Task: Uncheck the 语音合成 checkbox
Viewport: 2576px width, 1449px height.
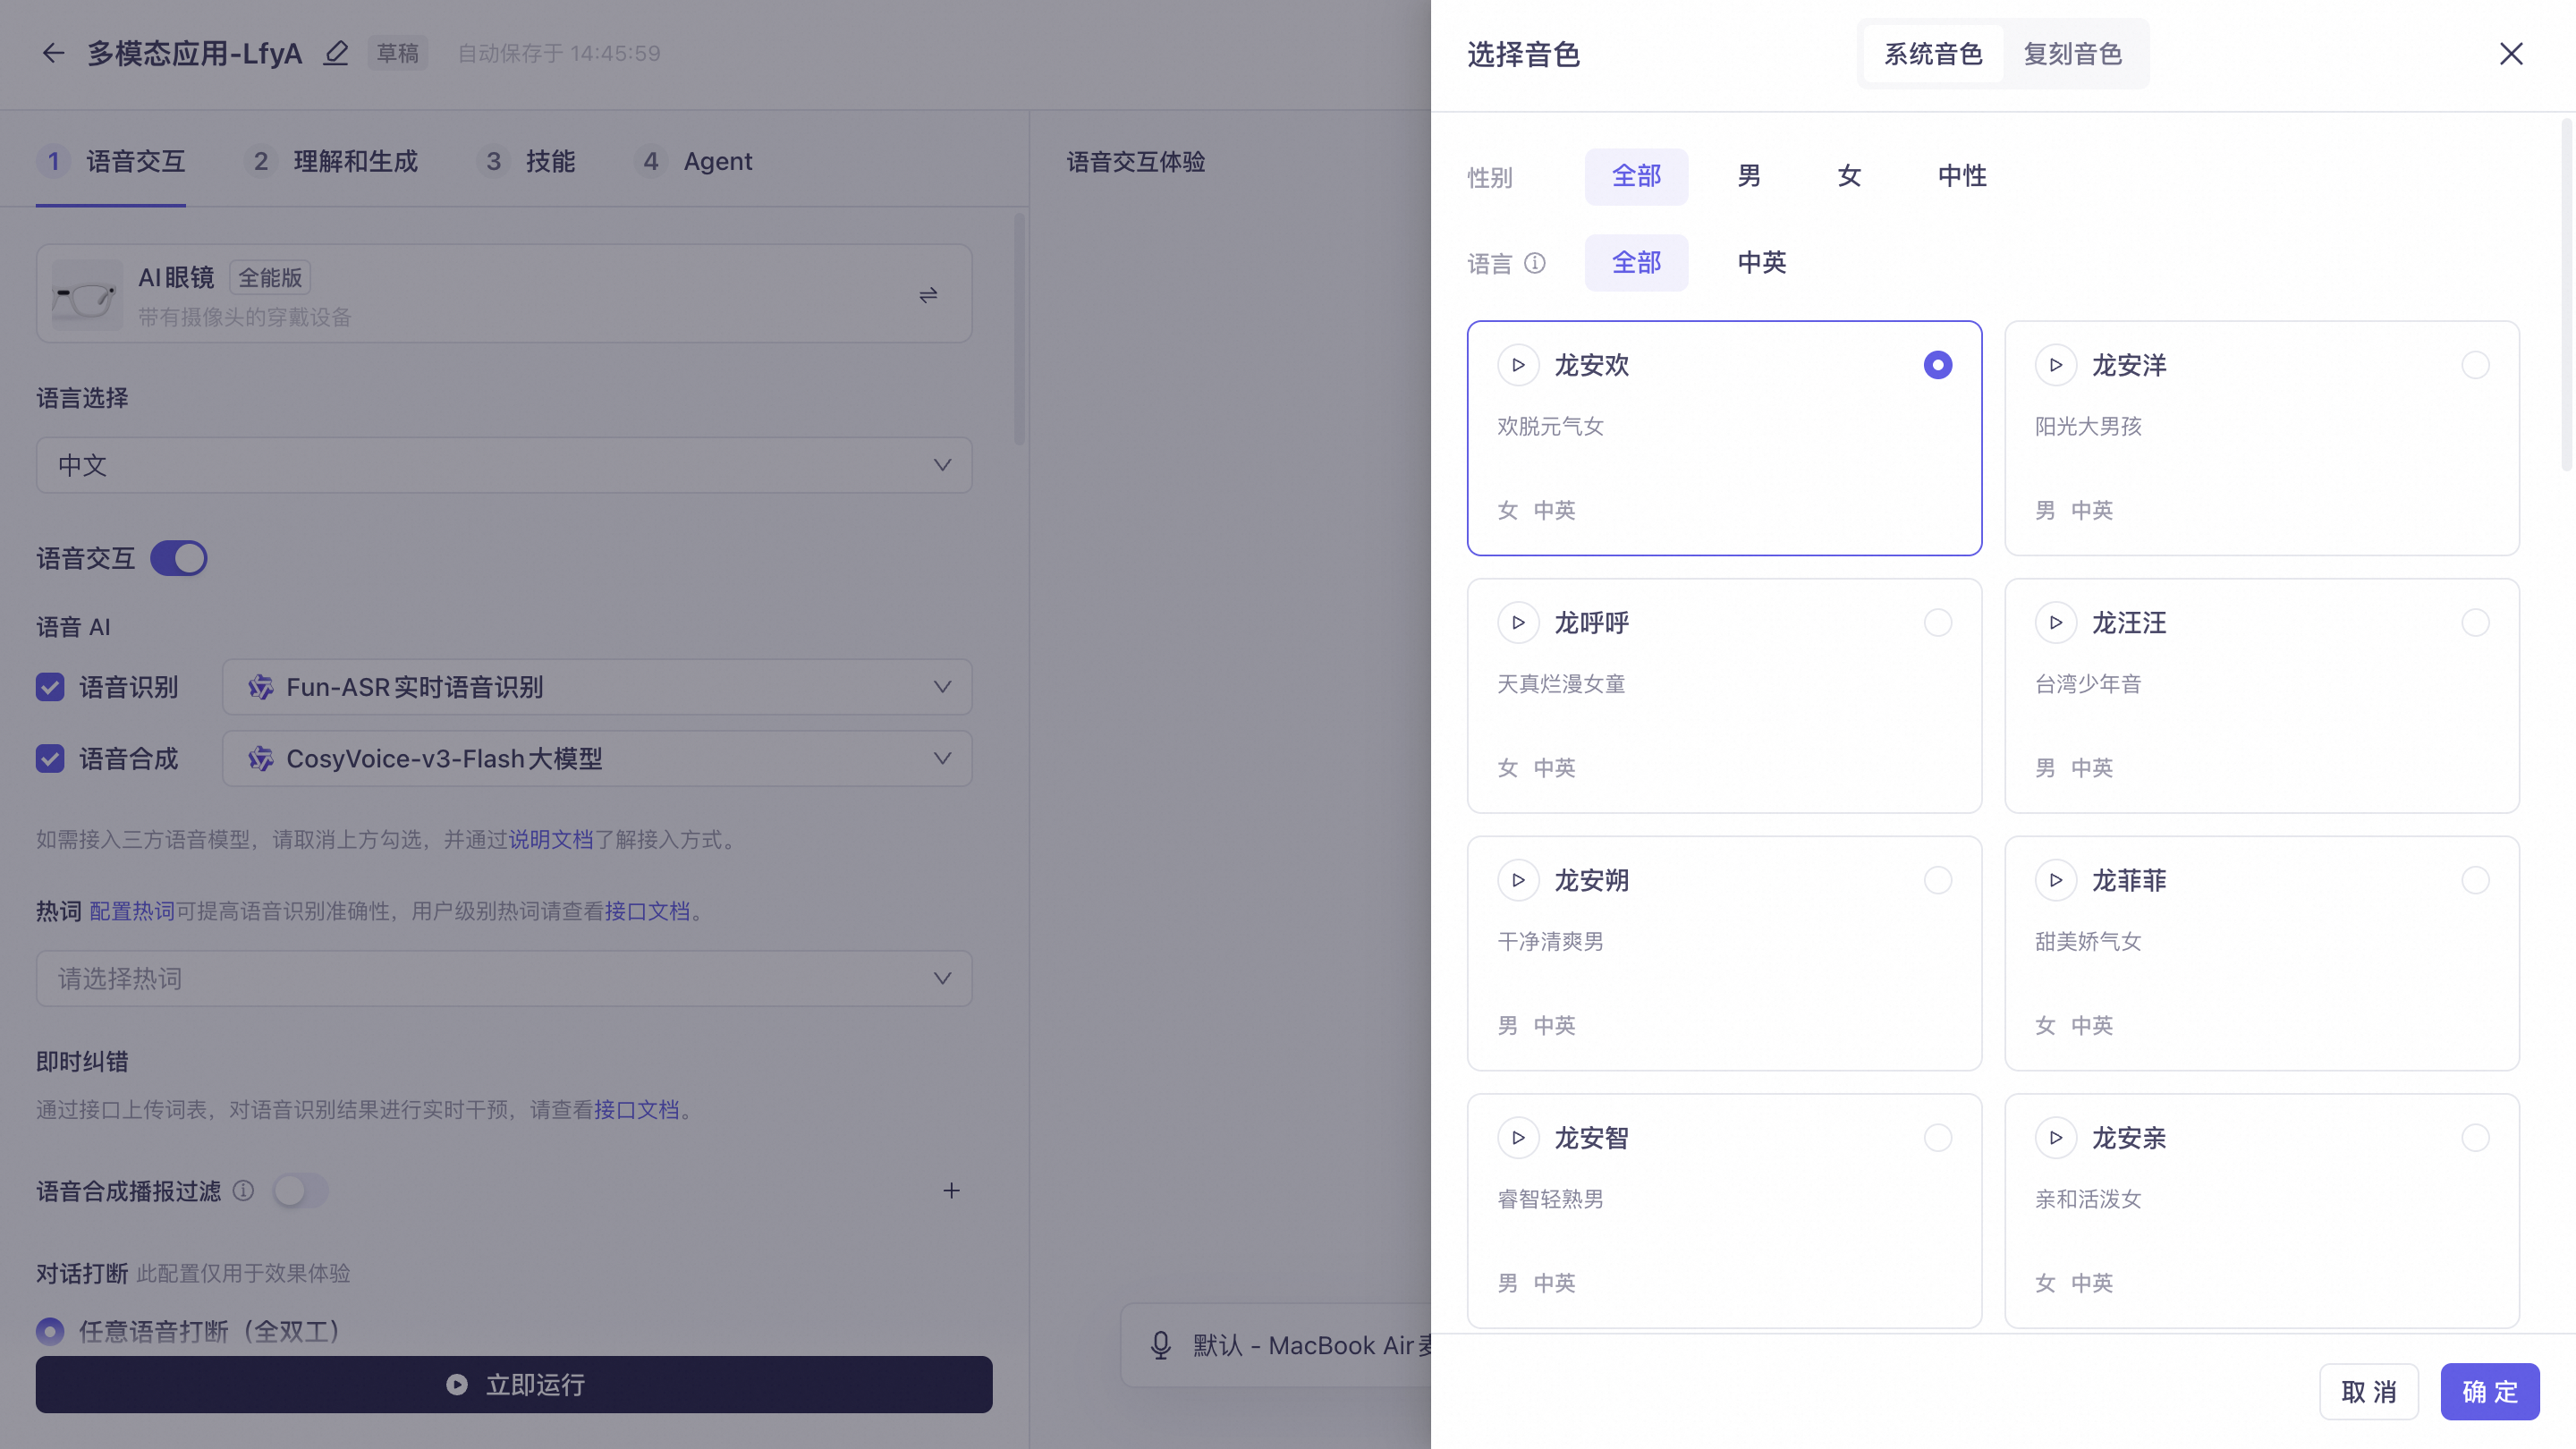Action: [x=50, y=759]
